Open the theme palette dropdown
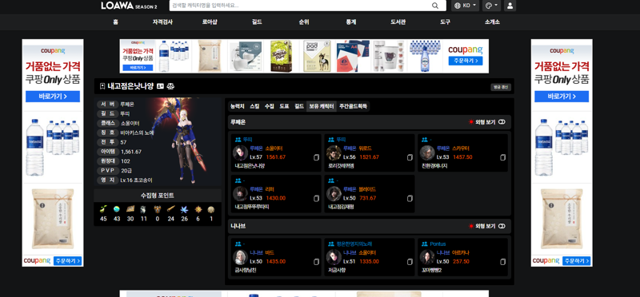Viewport: 640px width, 297px height. [x=491, y=6]
